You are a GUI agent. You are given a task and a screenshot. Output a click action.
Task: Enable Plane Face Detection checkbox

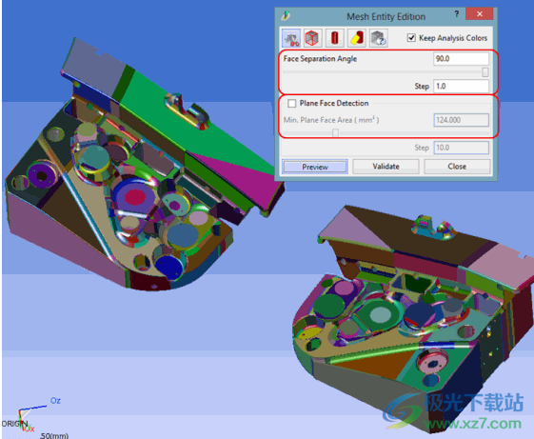(292, 103)
